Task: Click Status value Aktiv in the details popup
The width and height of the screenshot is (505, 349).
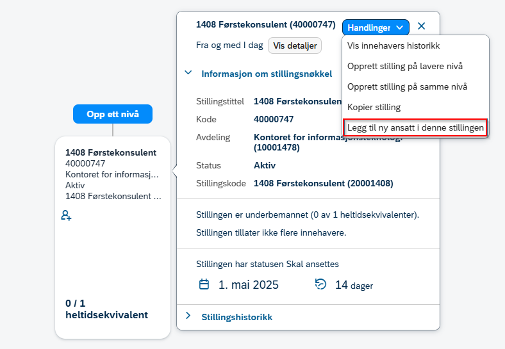Action: 265,165
